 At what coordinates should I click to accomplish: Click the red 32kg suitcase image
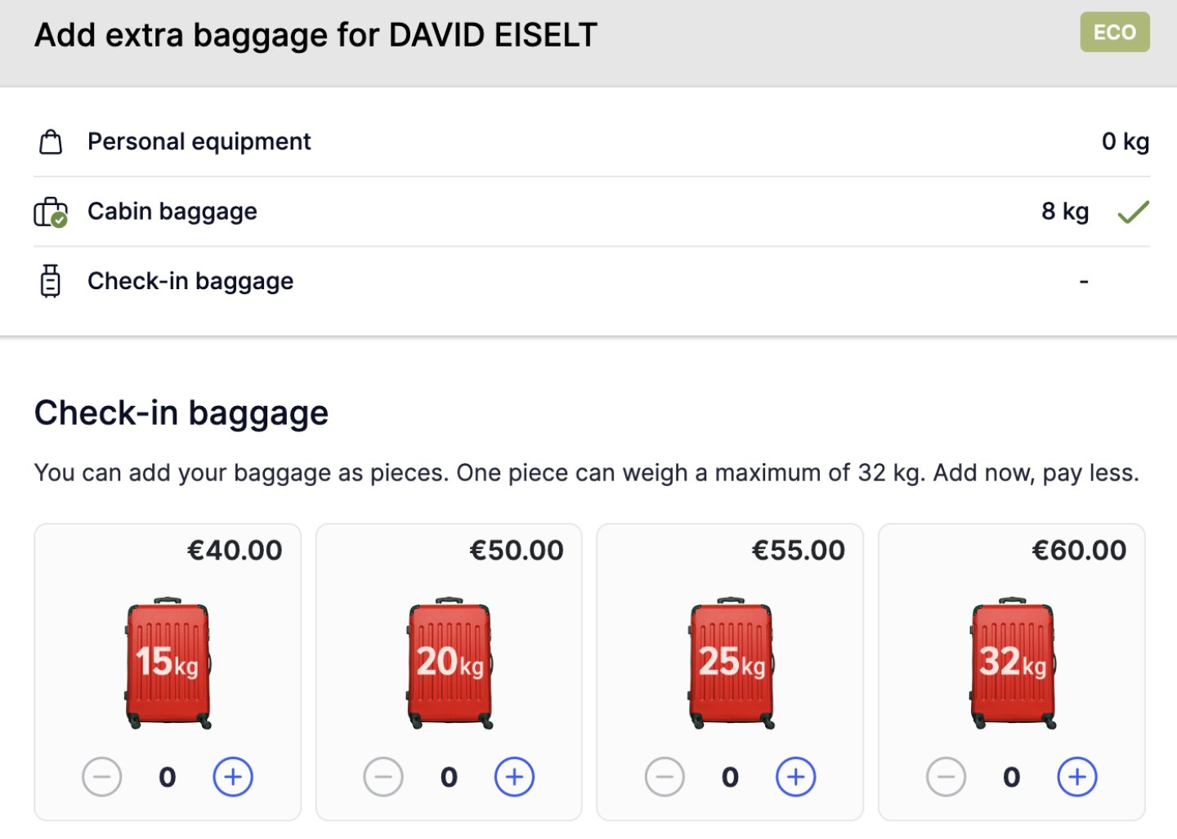tap(1012, 663)
